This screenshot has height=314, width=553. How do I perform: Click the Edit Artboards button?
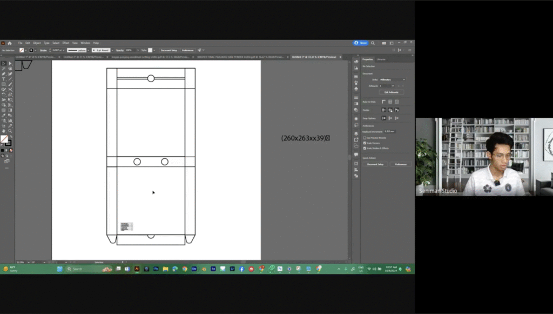pyautogui.click(x=391, y=92)
